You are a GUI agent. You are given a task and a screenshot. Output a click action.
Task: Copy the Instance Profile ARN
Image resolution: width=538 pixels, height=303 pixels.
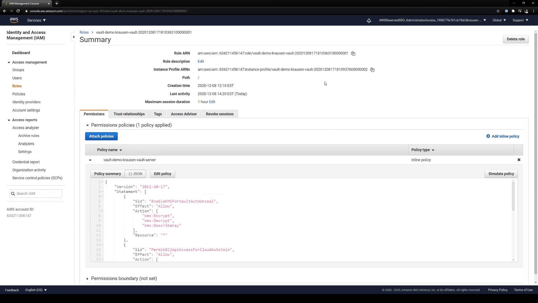pyautogui.click(x=372, y=70)
